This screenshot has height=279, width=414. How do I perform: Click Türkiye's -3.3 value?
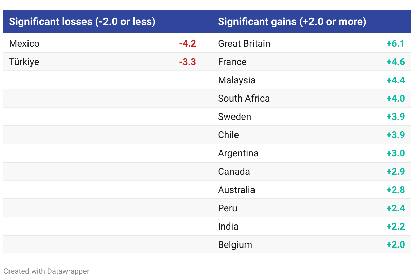[188, 62]
